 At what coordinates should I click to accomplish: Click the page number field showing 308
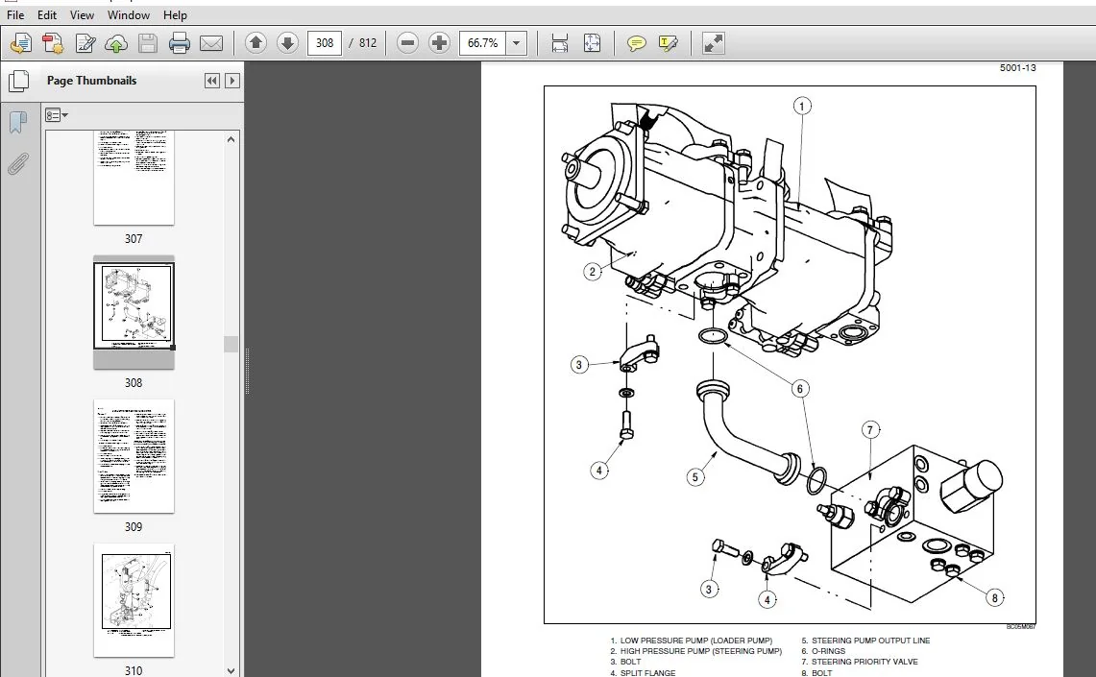pos(325,43)
